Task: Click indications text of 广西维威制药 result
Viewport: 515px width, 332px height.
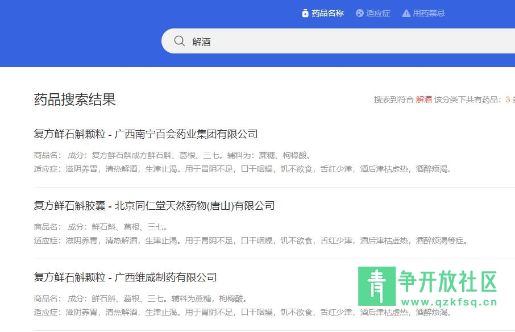Action: coord(243,312)
